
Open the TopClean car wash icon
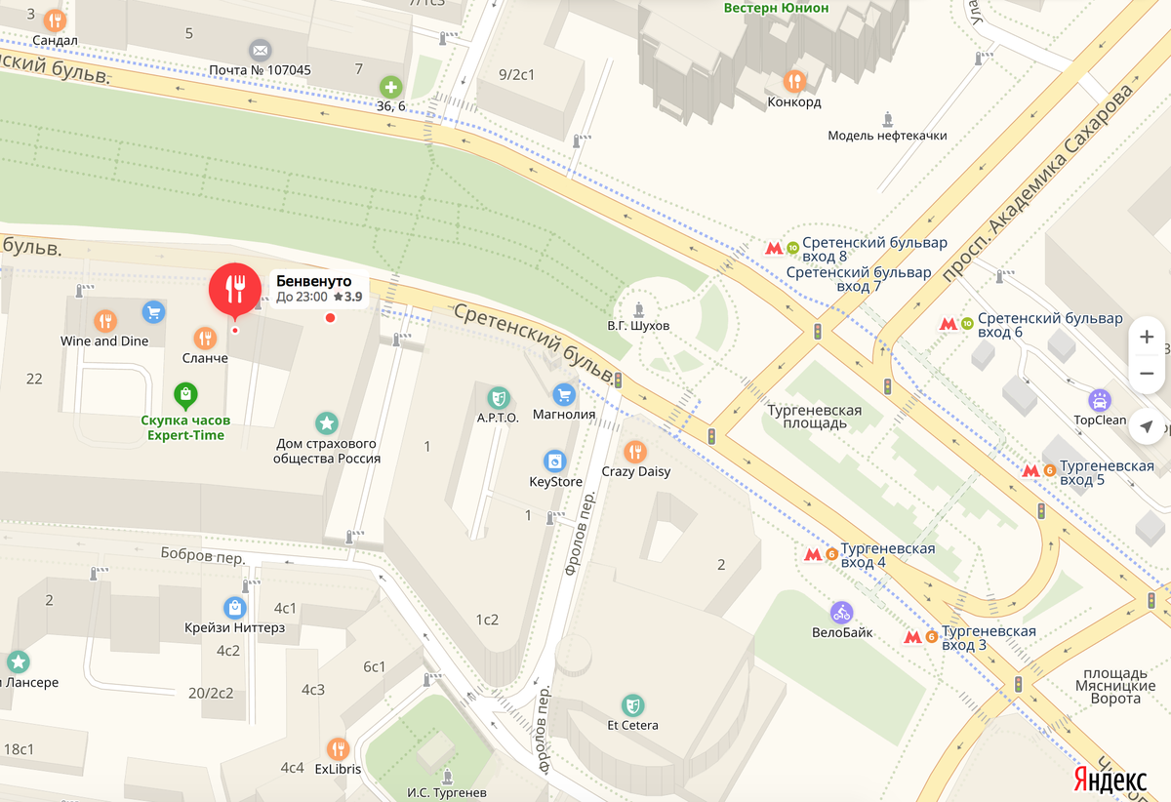[1099, 401]
